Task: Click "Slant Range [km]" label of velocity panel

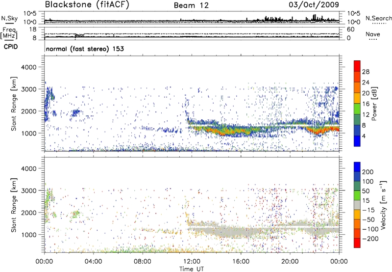Action: (x=14, y=205)
